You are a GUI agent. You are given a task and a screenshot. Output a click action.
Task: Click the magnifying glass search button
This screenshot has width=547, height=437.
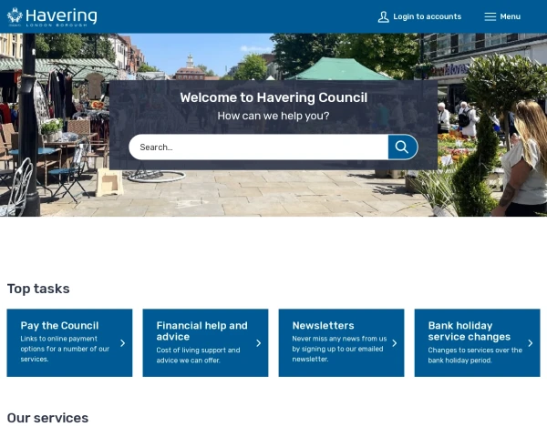point(403,147)
